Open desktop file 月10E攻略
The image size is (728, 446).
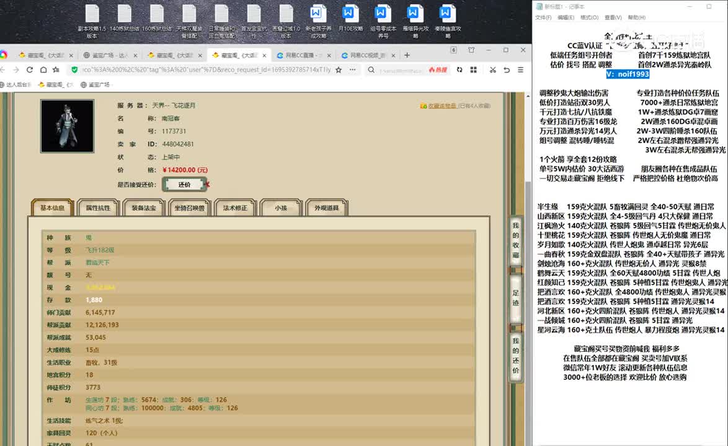pos(350,19)
